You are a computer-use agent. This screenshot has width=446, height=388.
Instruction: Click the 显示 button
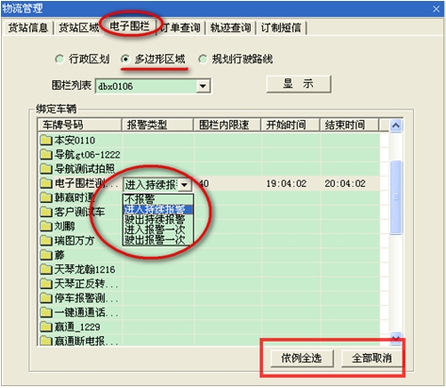point(299,84)
